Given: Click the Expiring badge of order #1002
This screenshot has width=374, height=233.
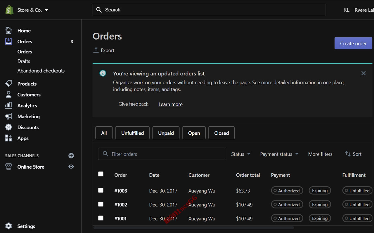Looking at the screenshot, I should tap(320, 204).
